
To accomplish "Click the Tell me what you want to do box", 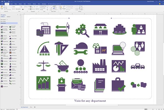I will (x=54, y=4).
